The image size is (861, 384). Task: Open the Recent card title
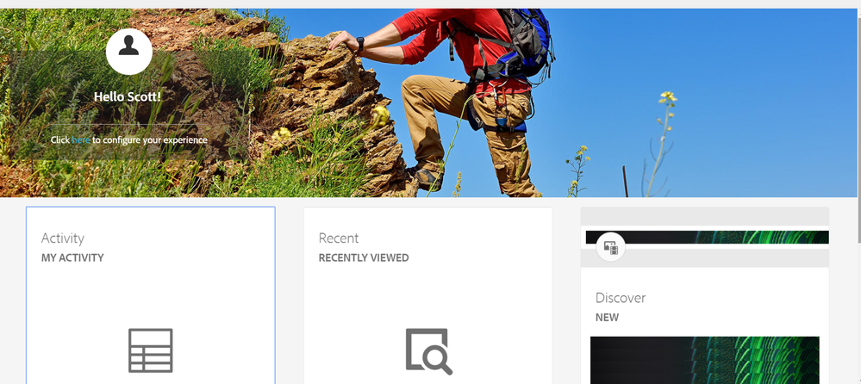coord(339,238)
